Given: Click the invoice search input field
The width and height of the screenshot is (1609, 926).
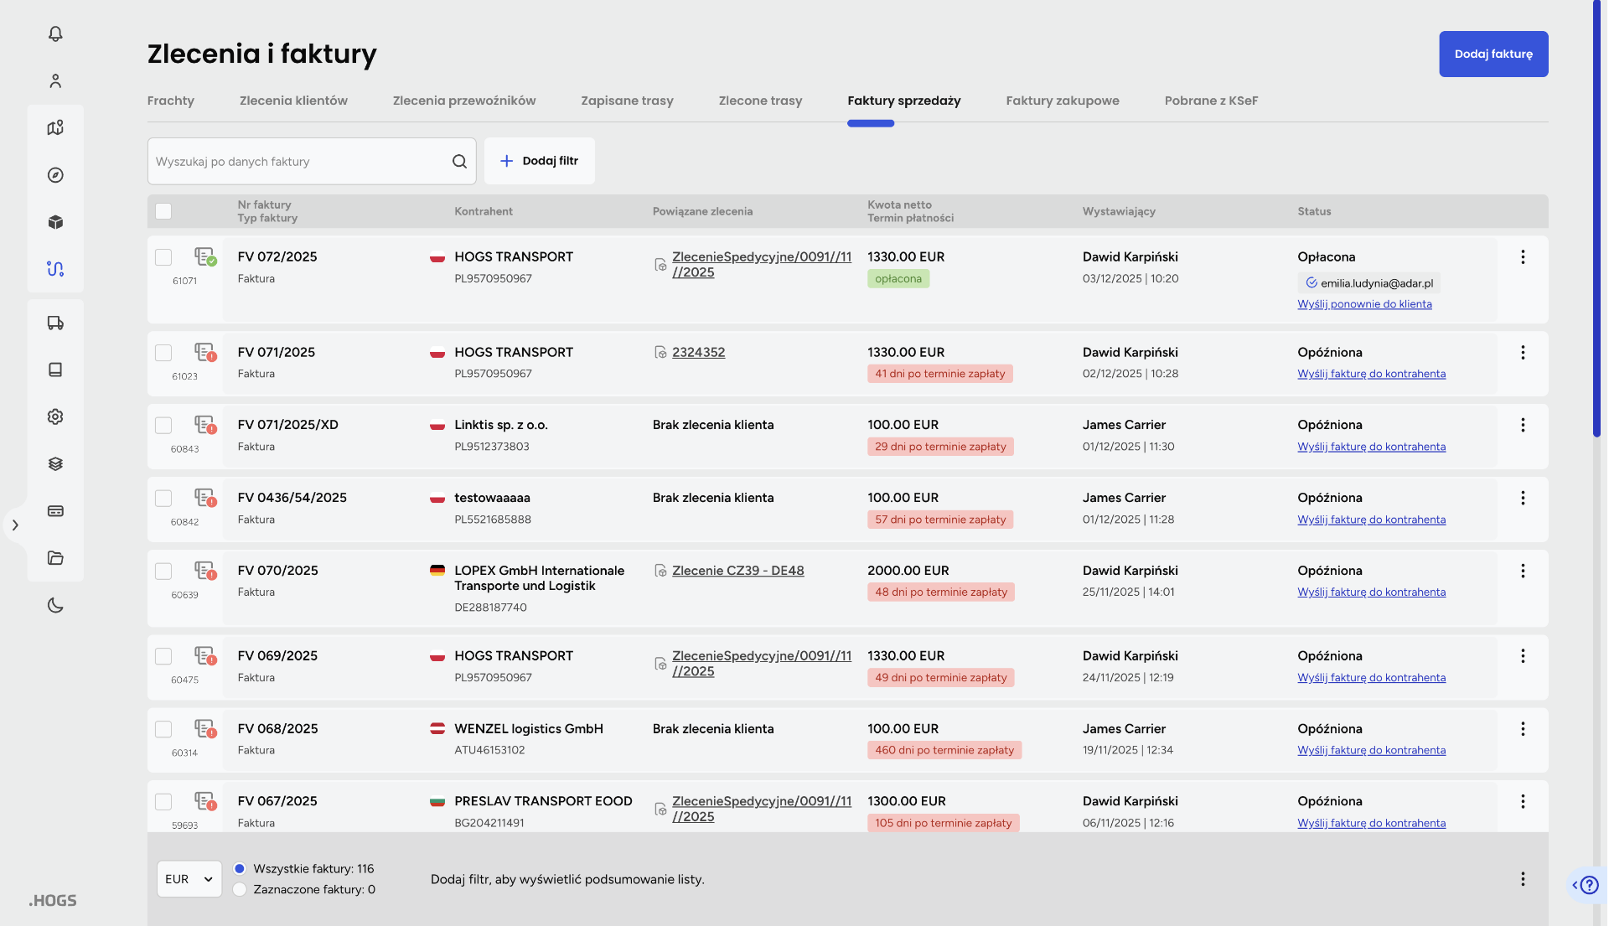Looking at the screenshot, I should pos(297,162).
